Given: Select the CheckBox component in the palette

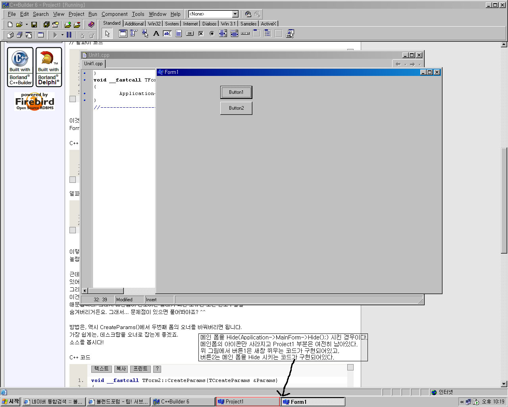Looking at the screenshot, I should tap(201, 34).
